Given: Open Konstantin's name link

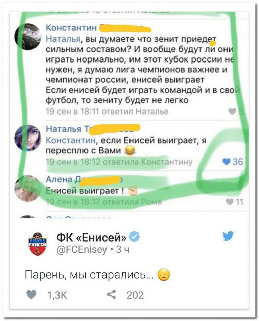Looking at the screenshot, I should click(x=71, y=28).
